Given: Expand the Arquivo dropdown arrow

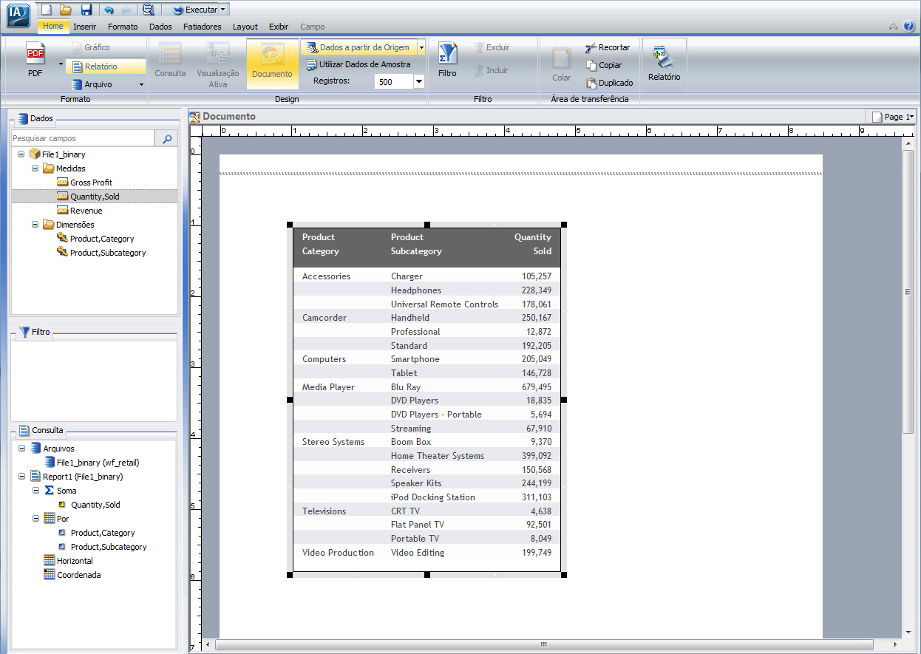Looking at the screenshot, I should [x=141, y=84].
